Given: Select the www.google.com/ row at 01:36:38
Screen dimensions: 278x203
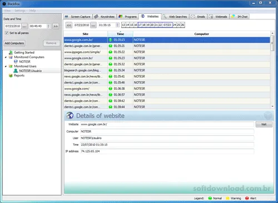Looking at the screenshot, I should 167,89.
